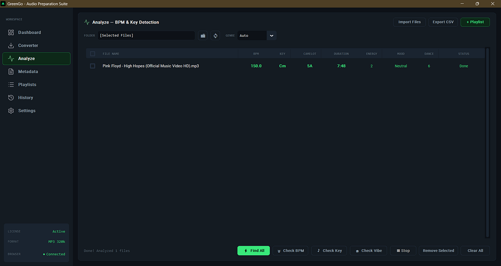
Task: Click the Settings gear icon
Action: 11,110
